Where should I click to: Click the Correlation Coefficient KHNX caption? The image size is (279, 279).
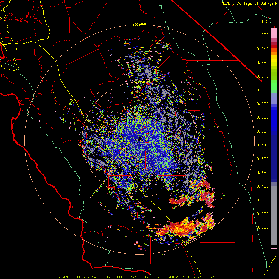[139, 277]
